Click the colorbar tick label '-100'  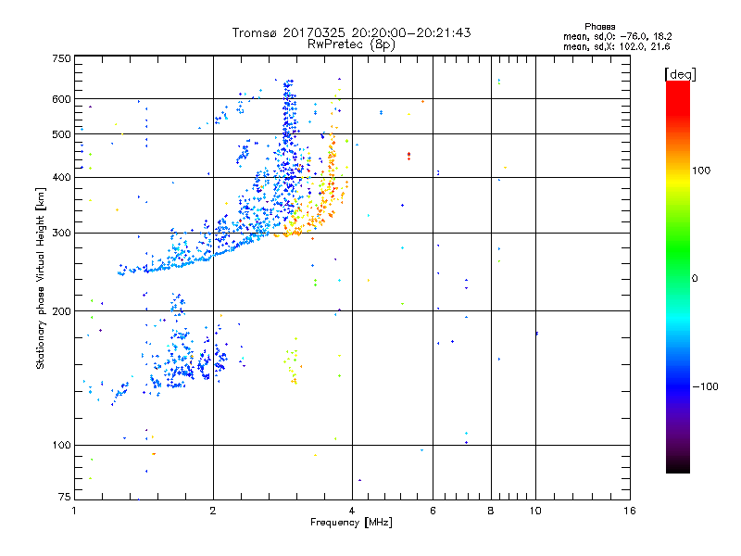(705, 386)
